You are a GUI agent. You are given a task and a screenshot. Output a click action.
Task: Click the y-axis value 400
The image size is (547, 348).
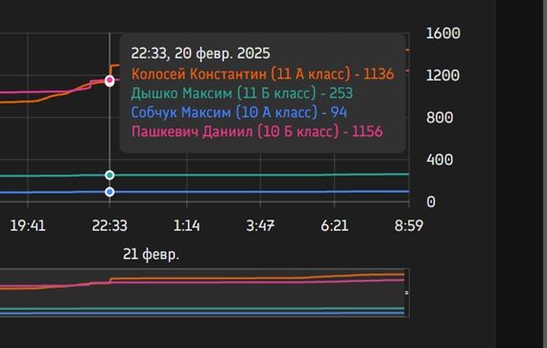(440, 160)
